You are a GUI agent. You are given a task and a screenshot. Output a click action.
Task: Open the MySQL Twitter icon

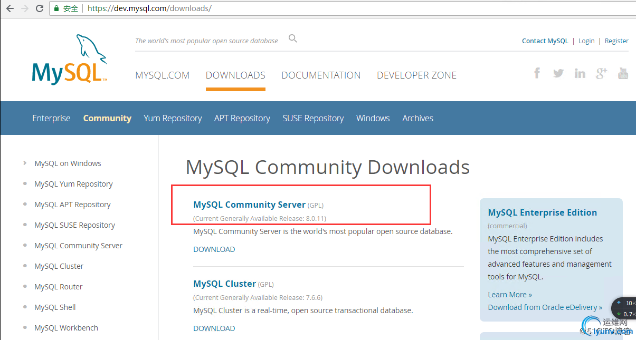(558, 73)
